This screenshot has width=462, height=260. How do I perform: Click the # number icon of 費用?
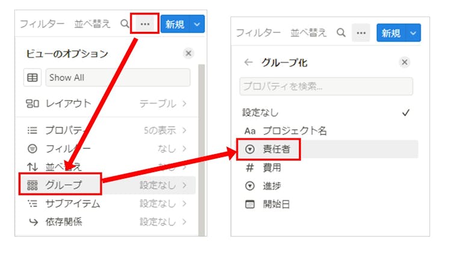250,168
